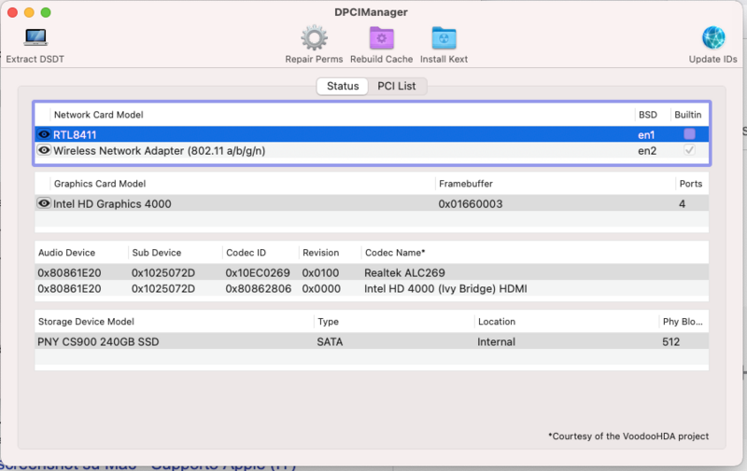Click the Revision column header
Viewport: 747px width, 471px height.
[320, 253]
